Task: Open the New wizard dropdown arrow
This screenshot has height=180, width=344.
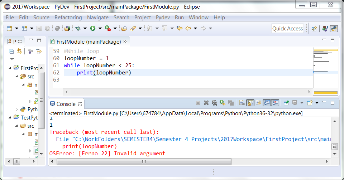Action: pos(16,29)
